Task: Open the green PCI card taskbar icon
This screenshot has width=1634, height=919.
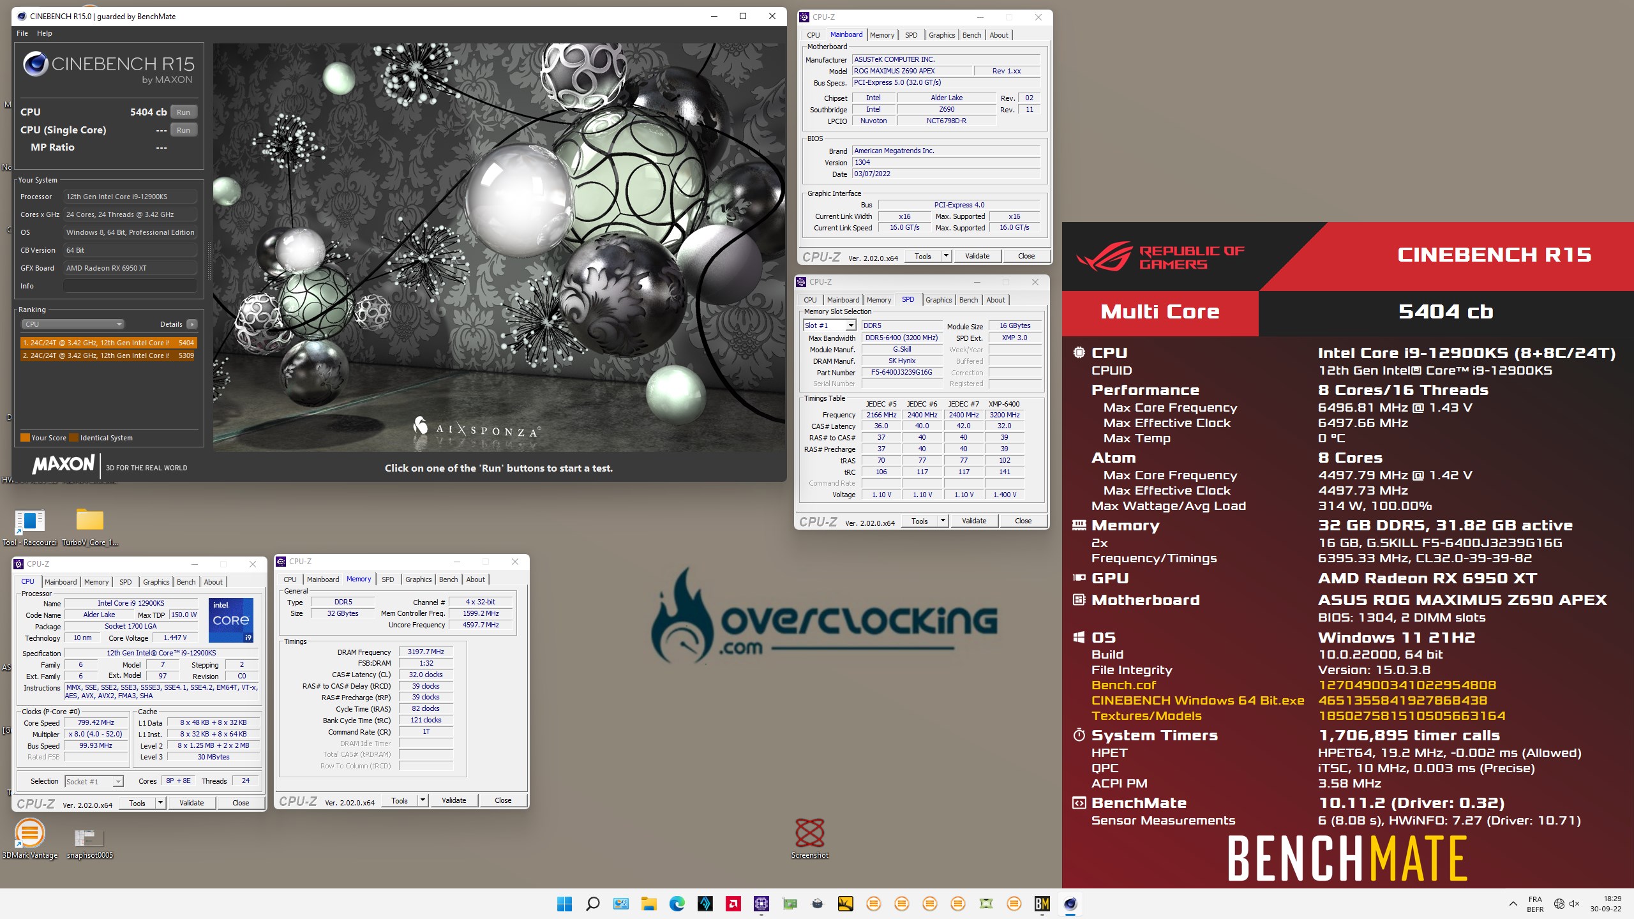Action: (x=789, y=904)
